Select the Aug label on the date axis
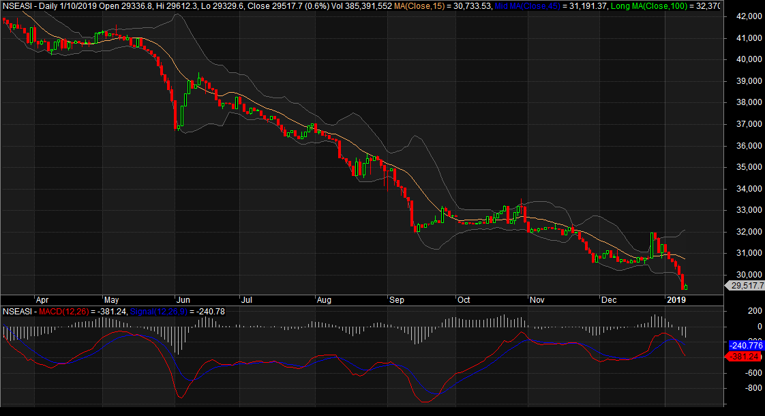The width and height of the screenshot is (765, 416). (x=324, y=300)
